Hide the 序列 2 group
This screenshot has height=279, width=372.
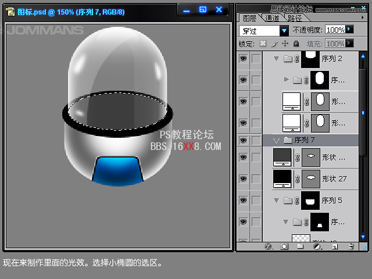tap(243, 59)
